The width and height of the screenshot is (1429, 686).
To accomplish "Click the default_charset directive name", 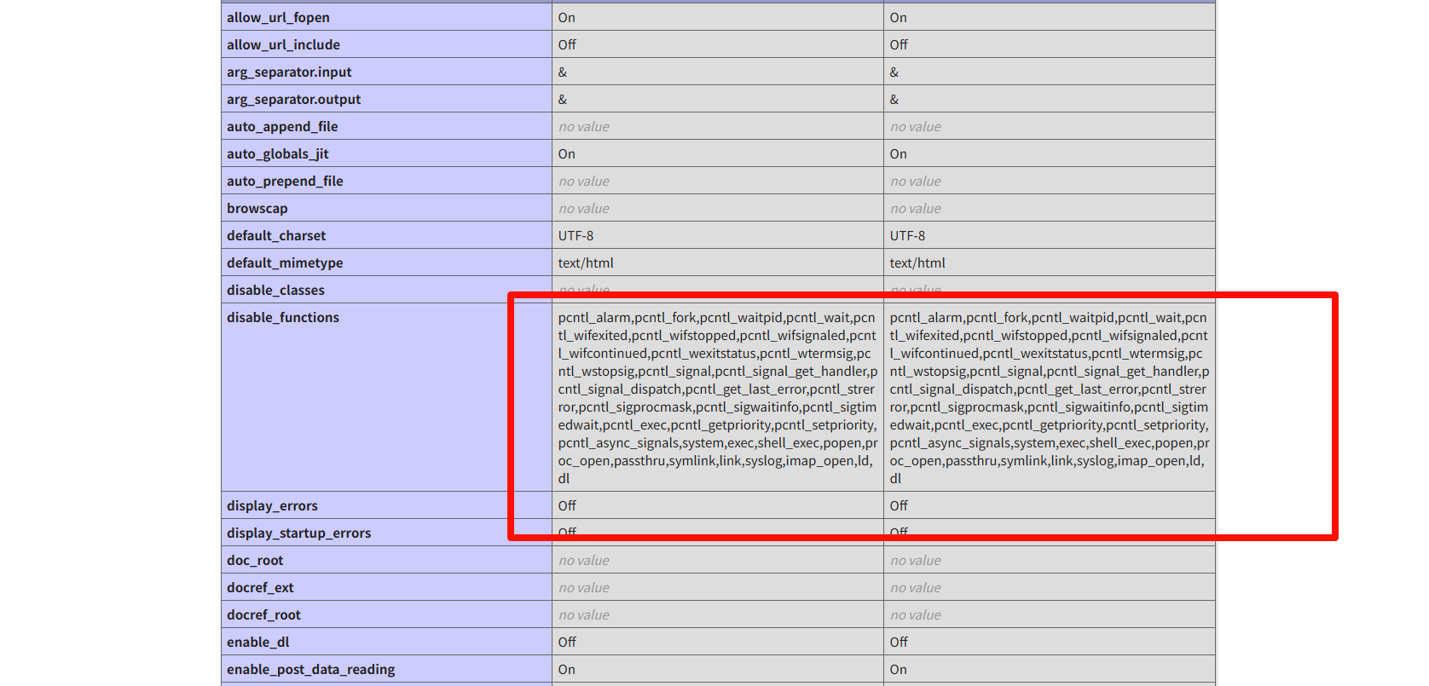I will coord(276,236).
